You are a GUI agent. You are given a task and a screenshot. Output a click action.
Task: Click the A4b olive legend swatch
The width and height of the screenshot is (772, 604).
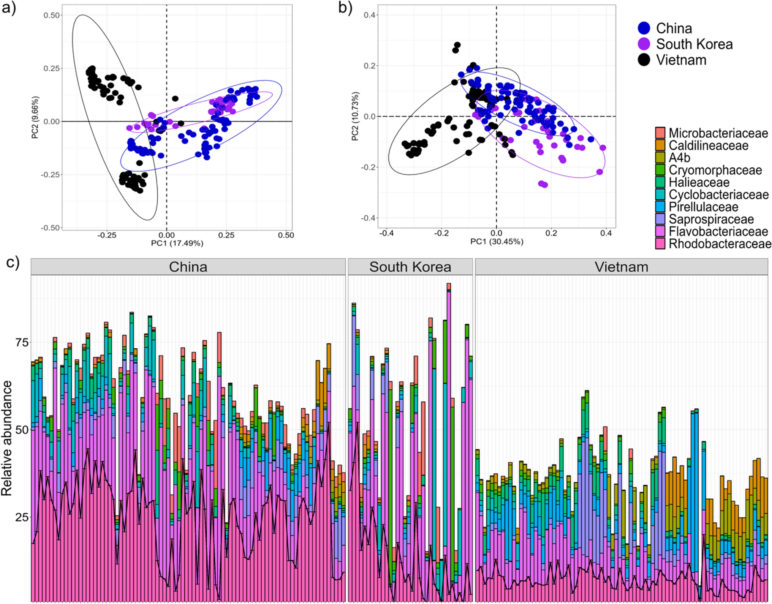[660, 158]
